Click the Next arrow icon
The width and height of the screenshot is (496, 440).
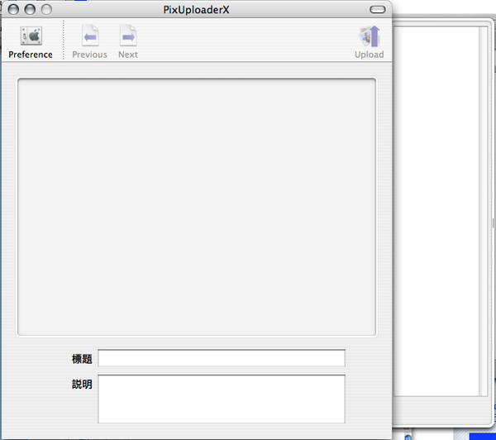coord(128,36)
